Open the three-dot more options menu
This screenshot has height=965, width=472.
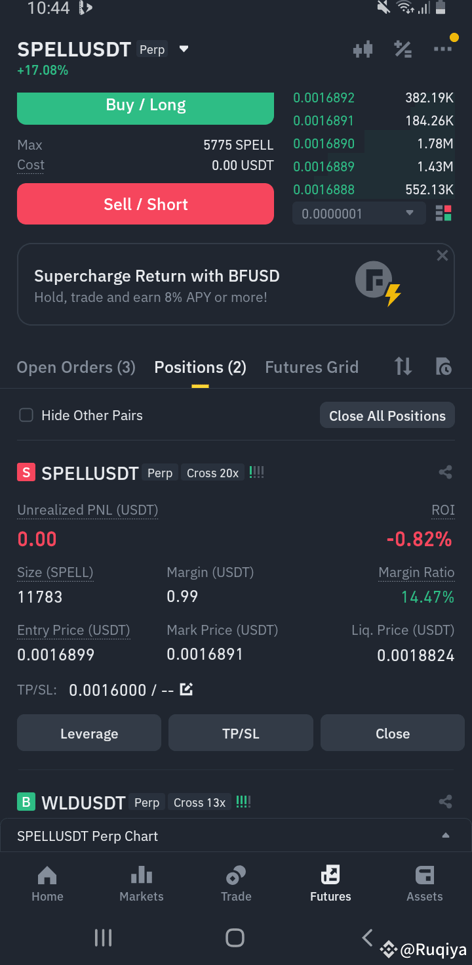coord(442,49)
